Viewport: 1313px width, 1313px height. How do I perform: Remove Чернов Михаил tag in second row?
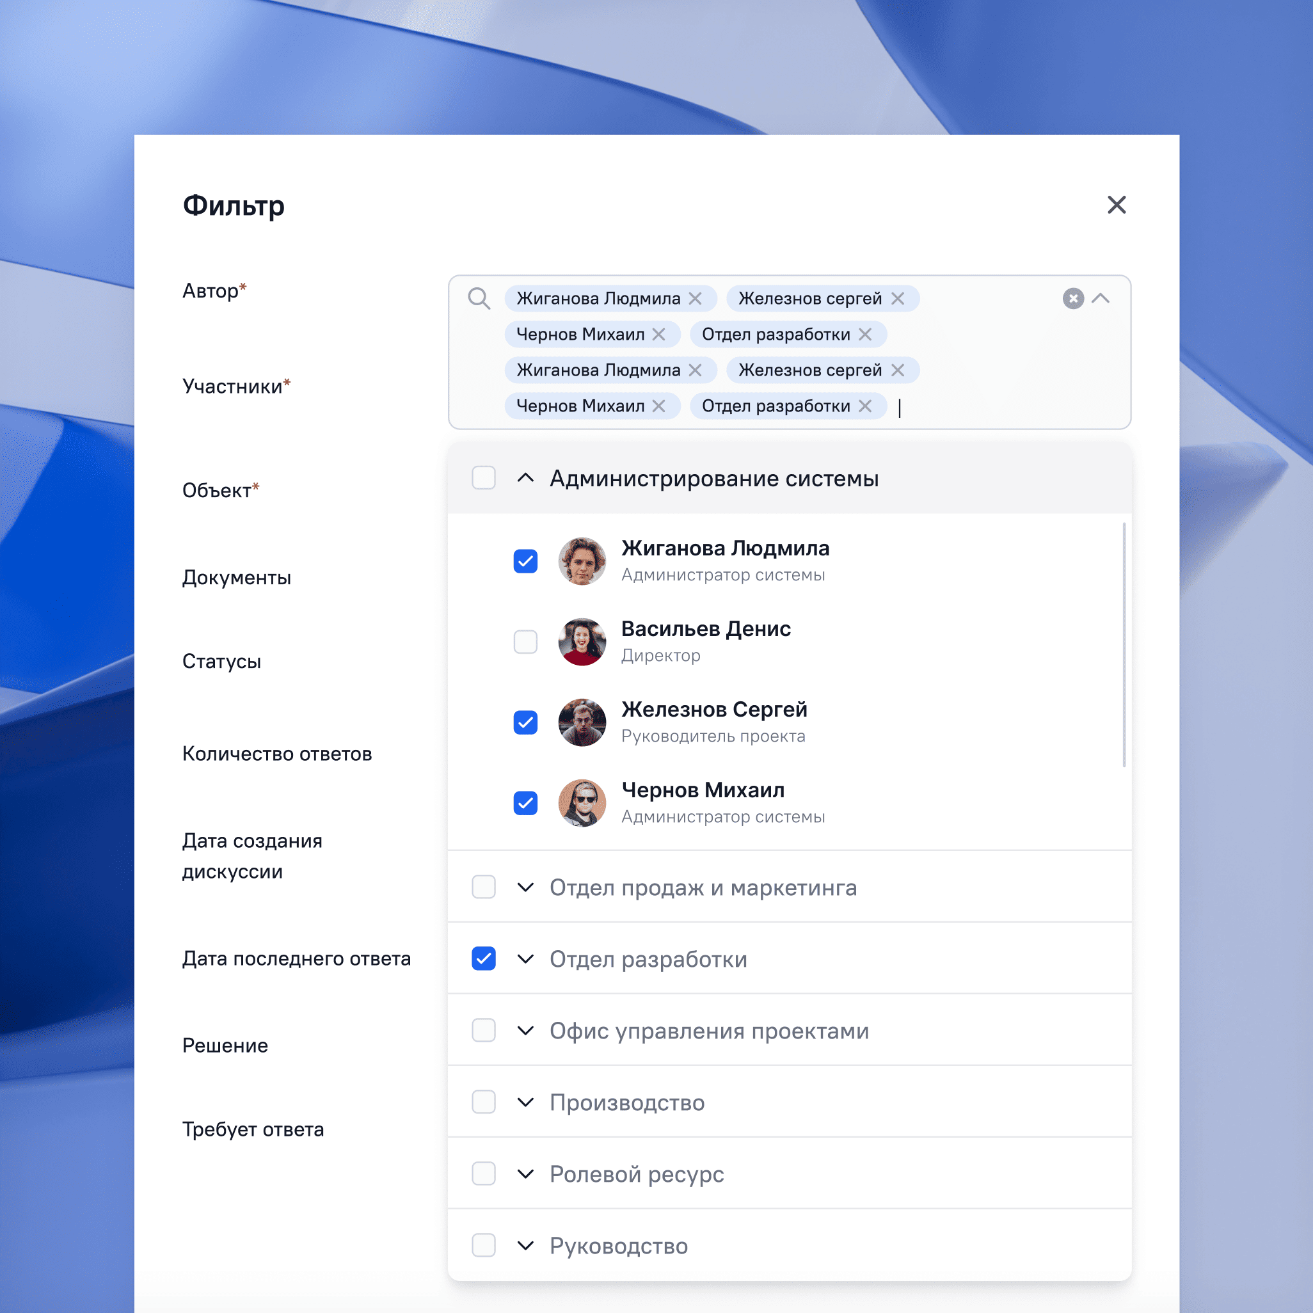tap(658, 335)
